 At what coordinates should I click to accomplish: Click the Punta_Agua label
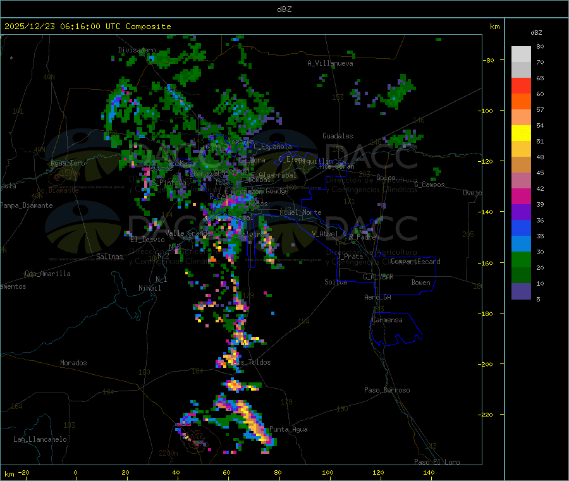pyautogui.click(x=288, y=429)
